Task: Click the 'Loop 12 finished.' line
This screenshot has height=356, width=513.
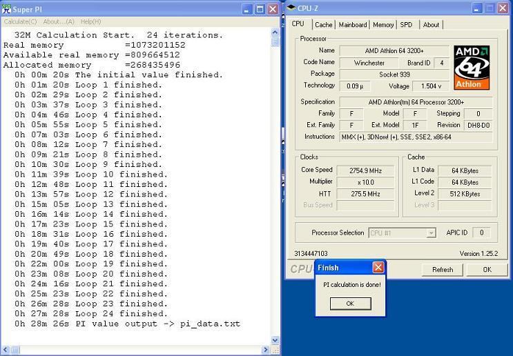Action: [91, 194]
